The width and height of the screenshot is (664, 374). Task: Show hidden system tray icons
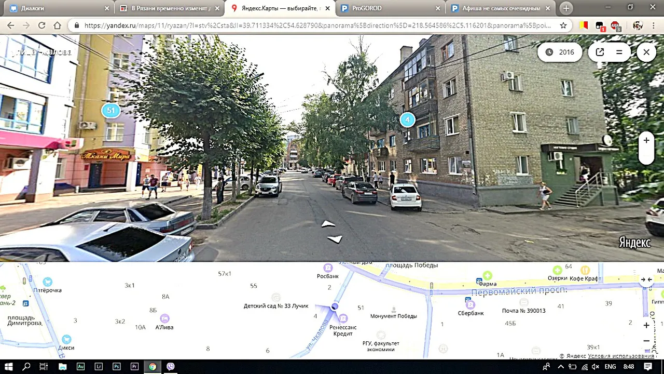coord(561,367)
